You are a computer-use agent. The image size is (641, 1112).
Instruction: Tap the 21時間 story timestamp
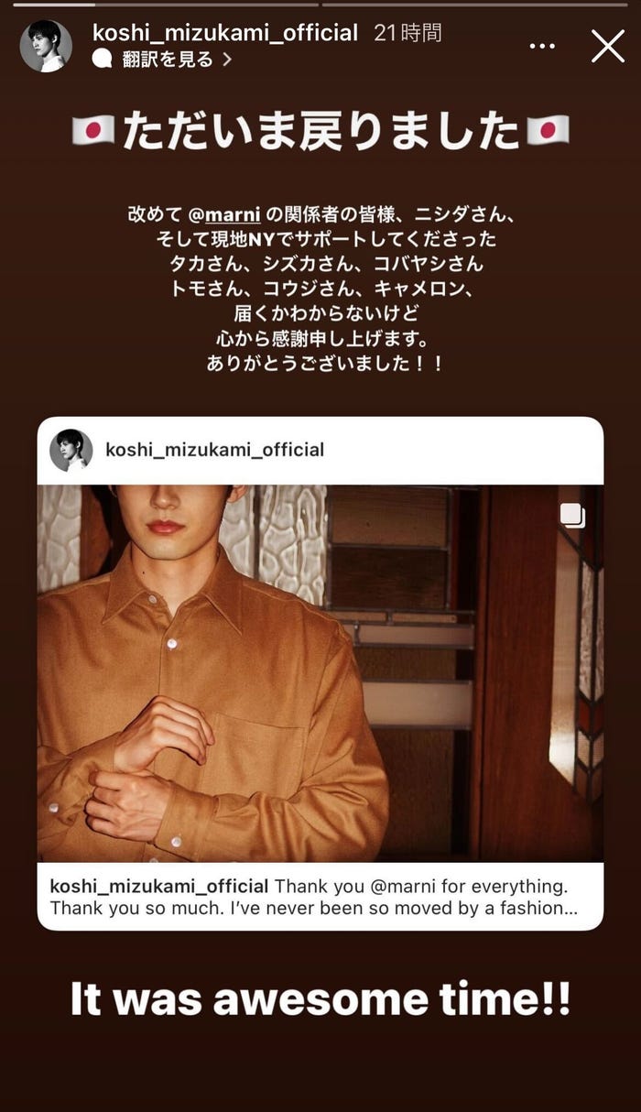click(x=408, y=33)
